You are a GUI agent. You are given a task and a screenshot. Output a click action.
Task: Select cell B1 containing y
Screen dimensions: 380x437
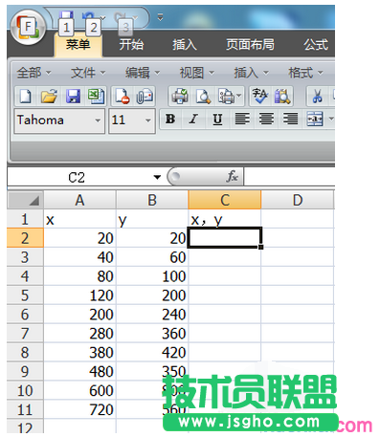click(152, 219)
